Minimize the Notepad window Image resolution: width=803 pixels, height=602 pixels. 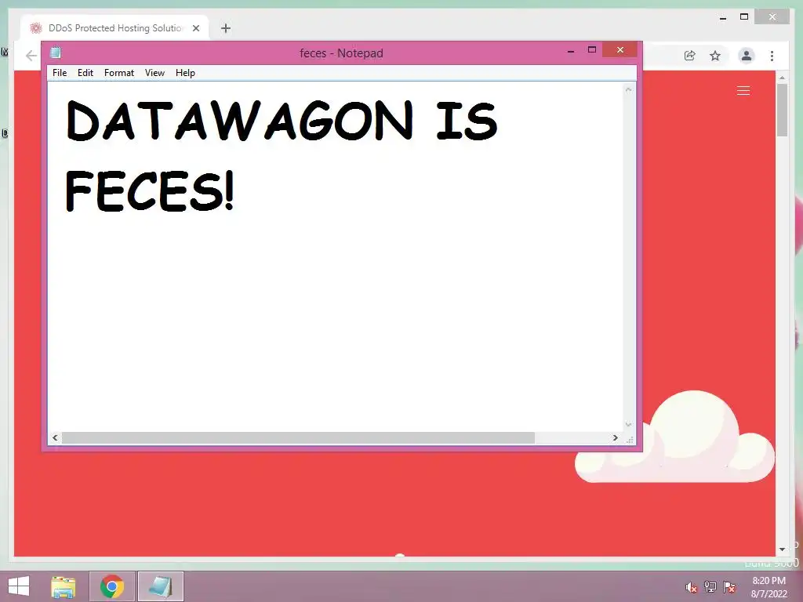(571, 51)
